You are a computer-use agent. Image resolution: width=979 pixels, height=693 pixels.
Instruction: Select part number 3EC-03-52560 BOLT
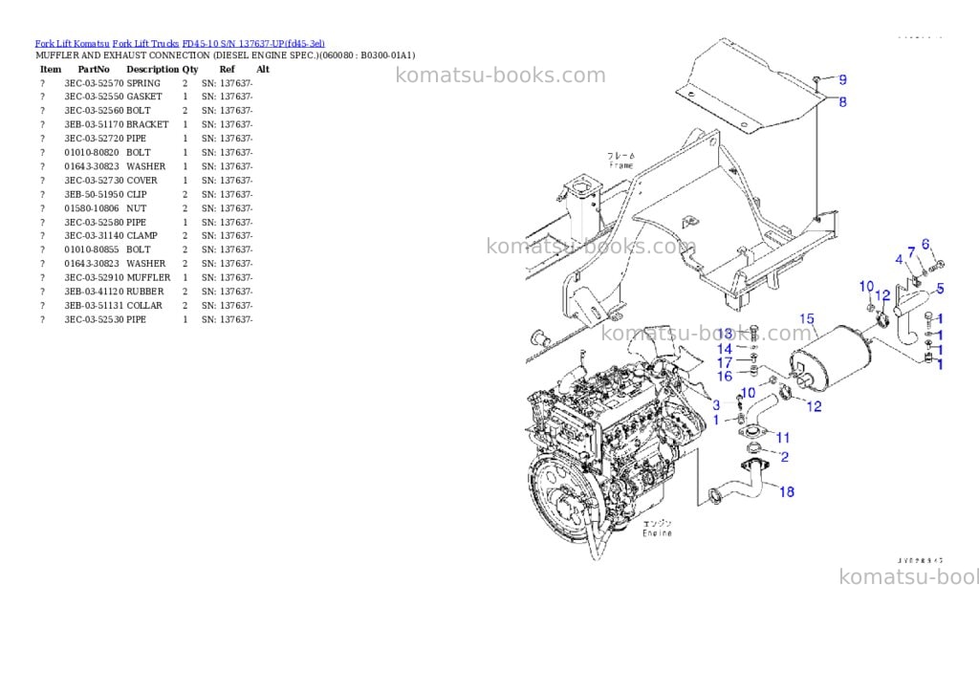[107, 111]
